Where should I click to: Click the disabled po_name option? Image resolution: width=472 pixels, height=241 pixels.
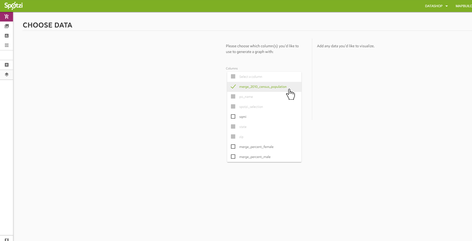264,97
